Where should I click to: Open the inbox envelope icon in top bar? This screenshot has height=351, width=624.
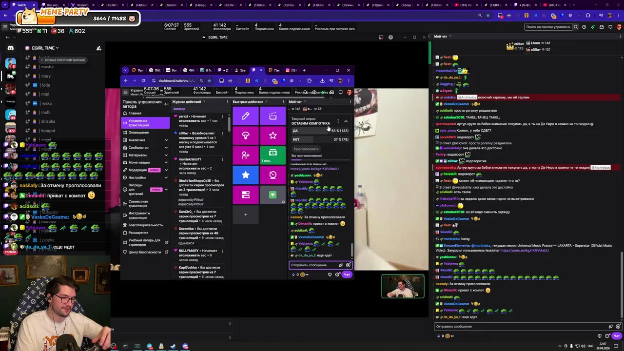602,27
